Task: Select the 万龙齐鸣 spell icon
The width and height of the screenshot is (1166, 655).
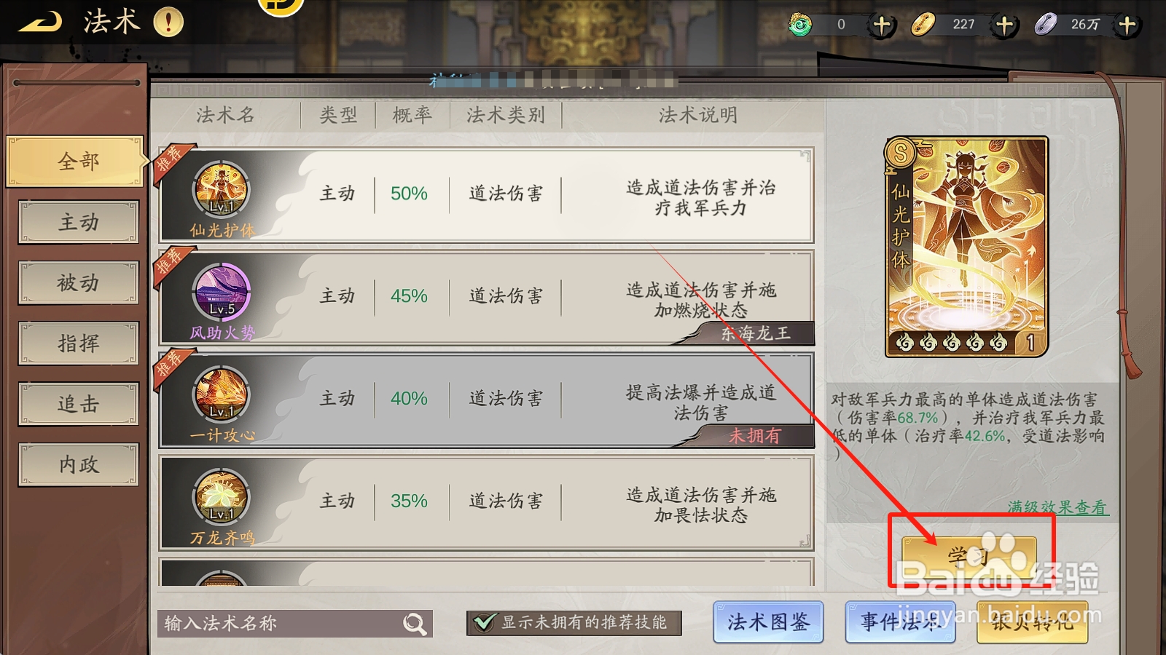Action: [x=221, y=498]
